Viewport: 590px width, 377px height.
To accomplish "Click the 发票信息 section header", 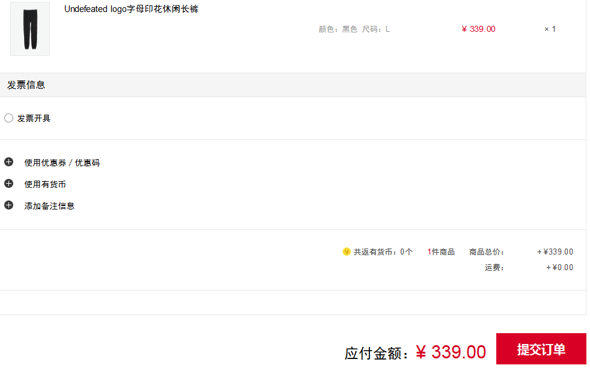I will pyautogui.click(x=26, y=85).
